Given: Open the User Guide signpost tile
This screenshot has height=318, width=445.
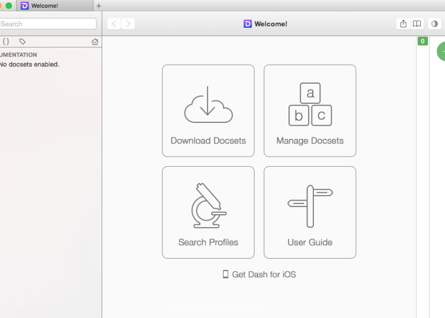Looking at the screenshot, I should pos(310,212).
